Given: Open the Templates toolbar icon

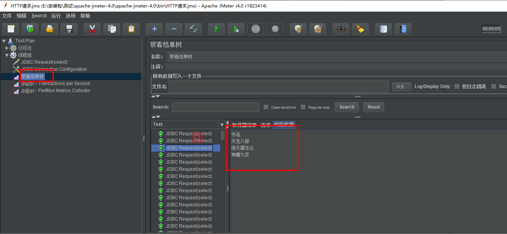Looking at the screenshot, I should pyautogui.click(x=30, y=29).
